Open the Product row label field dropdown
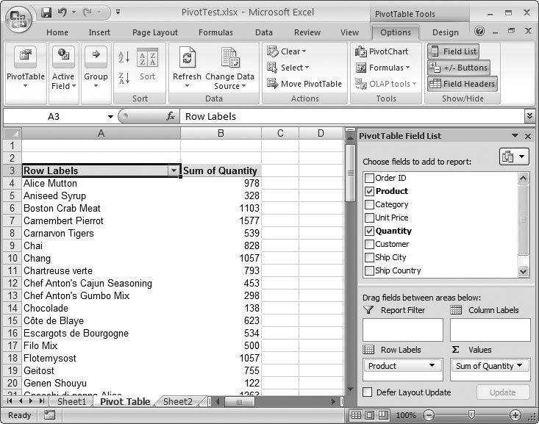 431,366
